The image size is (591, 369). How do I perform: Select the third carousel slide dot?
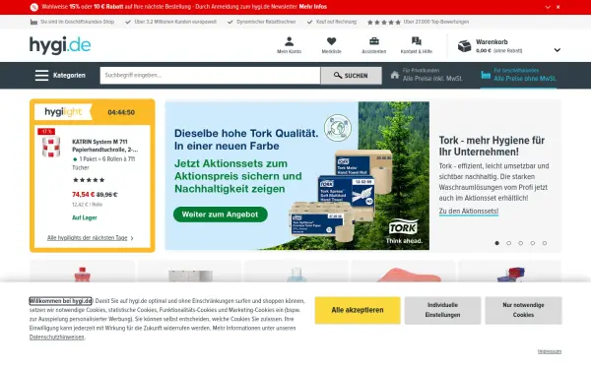520,243
